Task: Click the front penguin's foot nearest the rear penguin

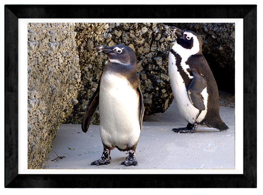Action: point(130,159)
